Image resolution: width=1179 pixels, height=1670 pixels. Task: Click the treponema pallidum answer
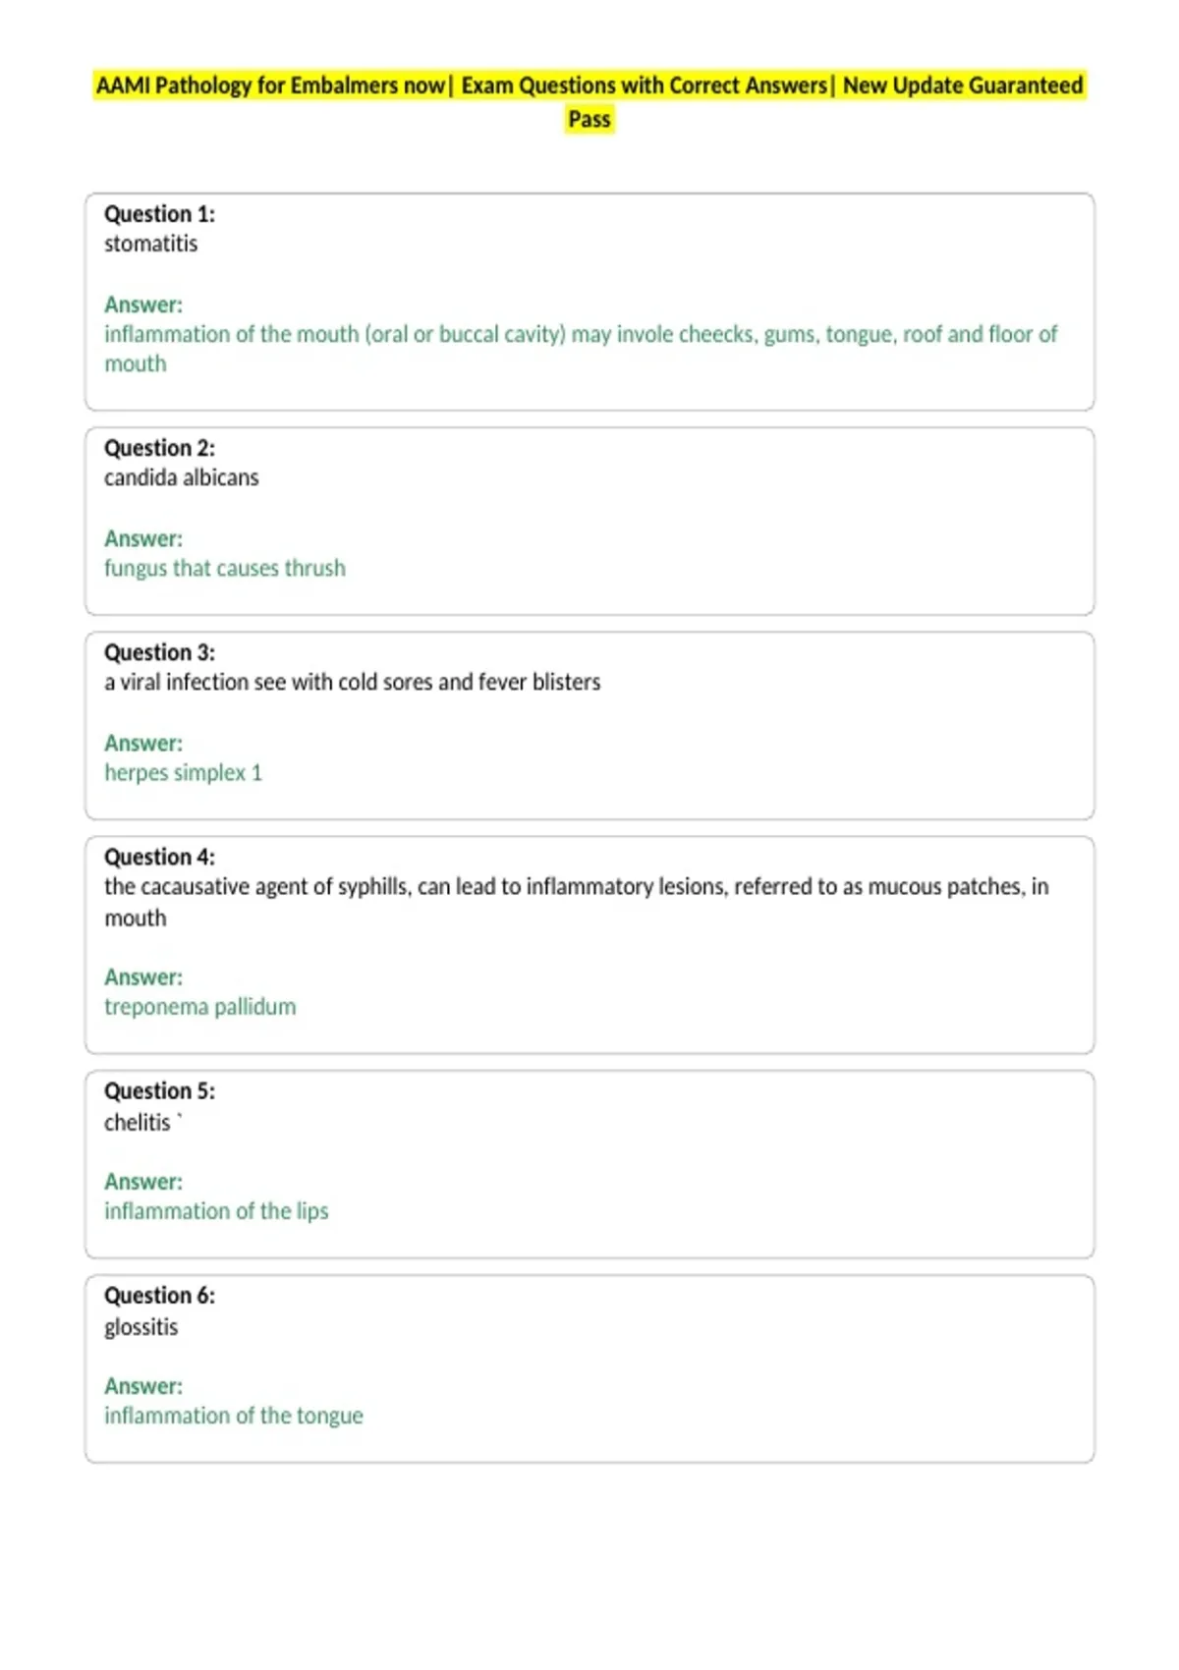pyautogui.click(x=199, y=1007)
